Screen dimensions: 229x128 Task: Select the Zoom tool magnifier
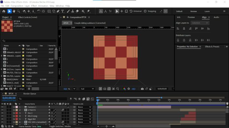18,11
